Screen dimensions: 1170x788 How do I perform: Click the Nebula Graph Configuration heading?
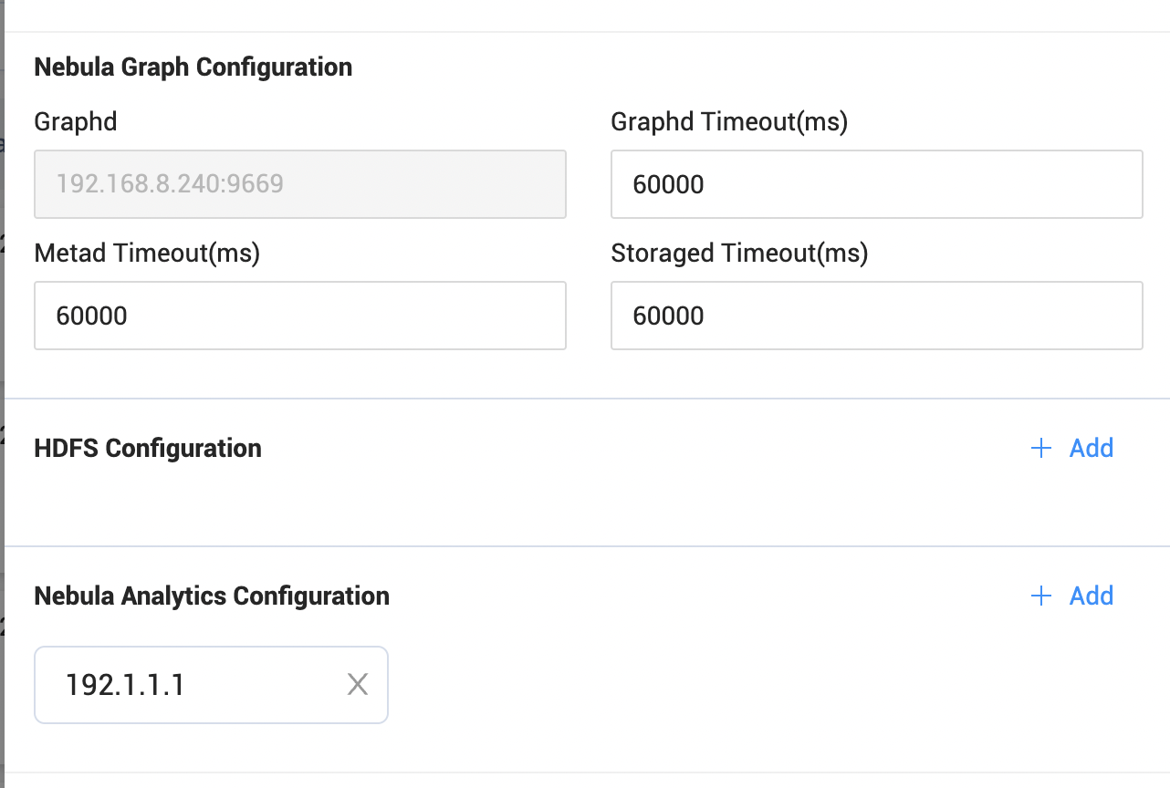pos(193,67)
